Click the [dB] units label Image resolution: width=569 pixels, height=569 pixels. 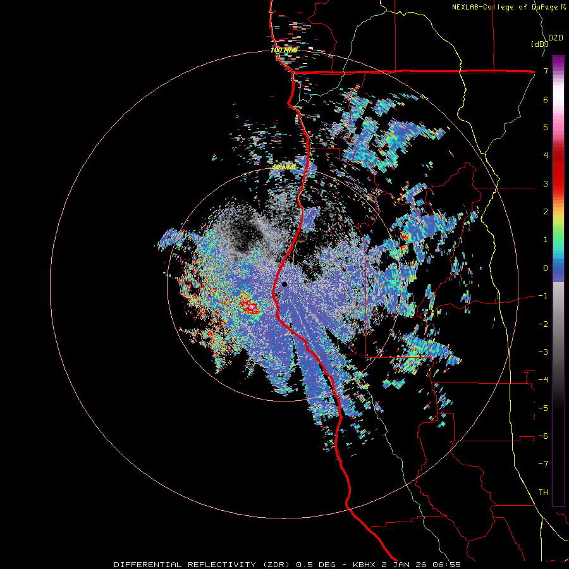(539, 44)
